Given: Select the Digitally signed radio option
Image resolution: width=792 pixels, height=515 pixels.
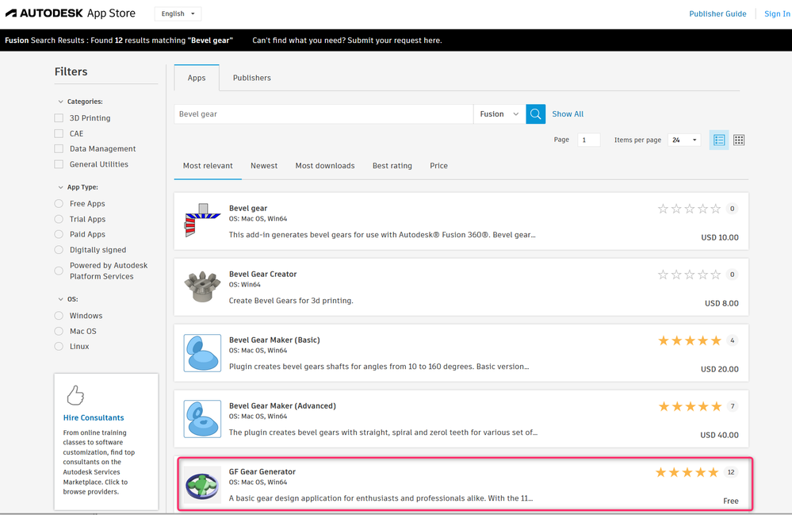Looking at the screenshot, I should (x=59, y=250).
